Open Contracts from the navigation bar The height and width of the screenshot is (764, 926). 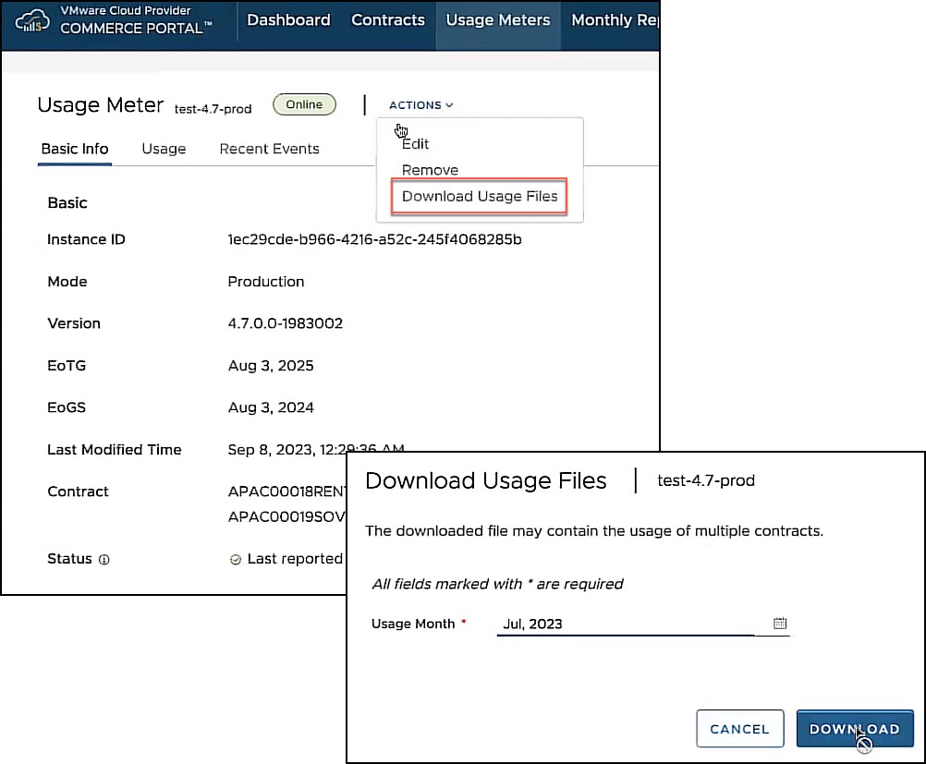pyautogui.click(x=388, y=20)
